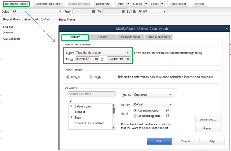Click the Show Filters link
This screenshot has width=231, height=151.
67,20
